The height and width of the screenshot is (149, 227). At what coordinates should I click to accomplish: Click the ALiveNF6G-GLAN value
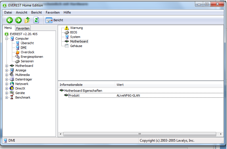128,95
